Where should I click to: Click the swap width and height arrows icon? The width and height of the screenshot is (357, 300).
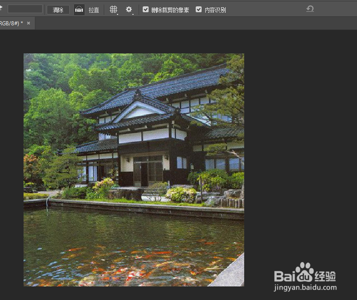click(x=1, y=9)
